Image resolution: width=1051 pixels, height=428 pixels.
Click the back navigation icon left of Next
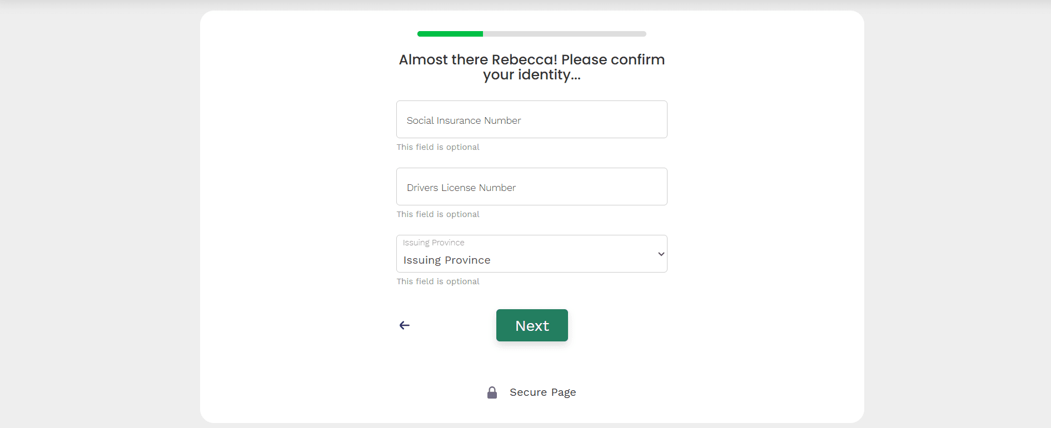404,325
